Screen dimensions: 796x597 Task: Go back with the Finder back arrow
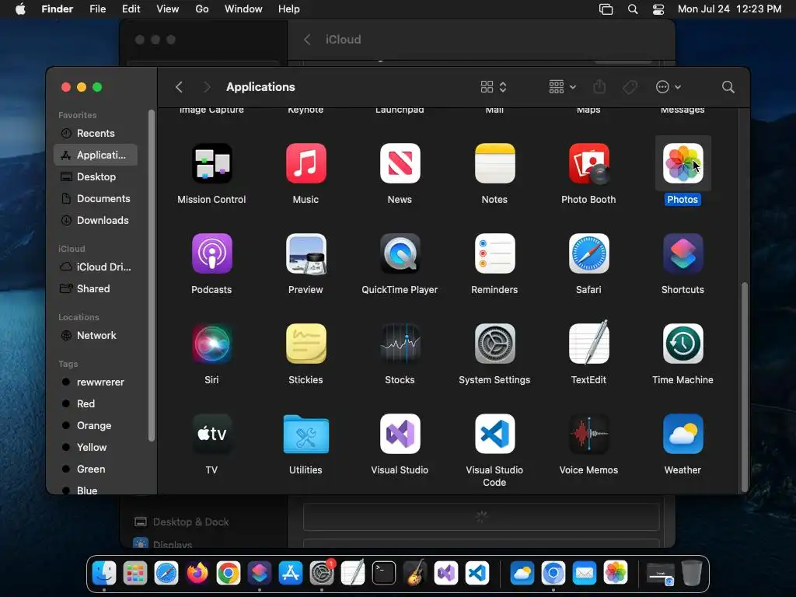point(179,87)
